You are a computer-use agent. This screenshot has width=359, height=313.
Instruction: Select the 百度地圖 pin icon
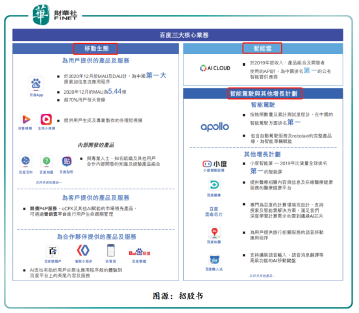point(214,232)
